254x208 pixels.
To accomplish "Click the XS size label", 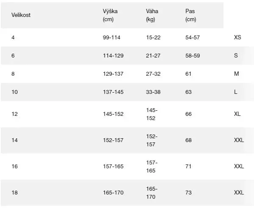I will [237, 37].
